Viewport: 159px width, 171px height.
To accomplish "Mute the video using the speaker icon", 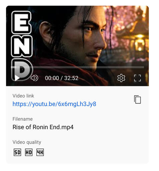I will click(34, 78).
